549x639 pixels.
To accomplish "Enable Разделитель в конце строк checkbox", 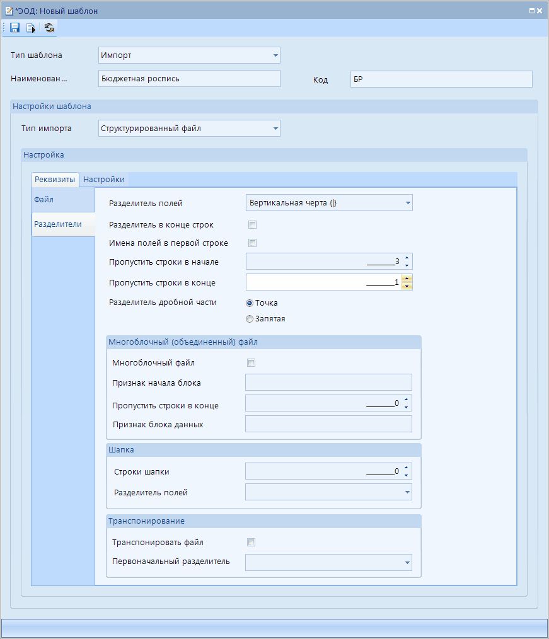I will click(252, 225).
